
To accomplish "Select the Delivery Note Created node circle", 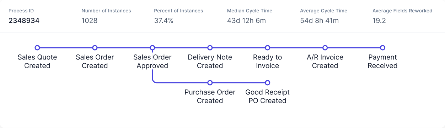I will coord(210,48).
